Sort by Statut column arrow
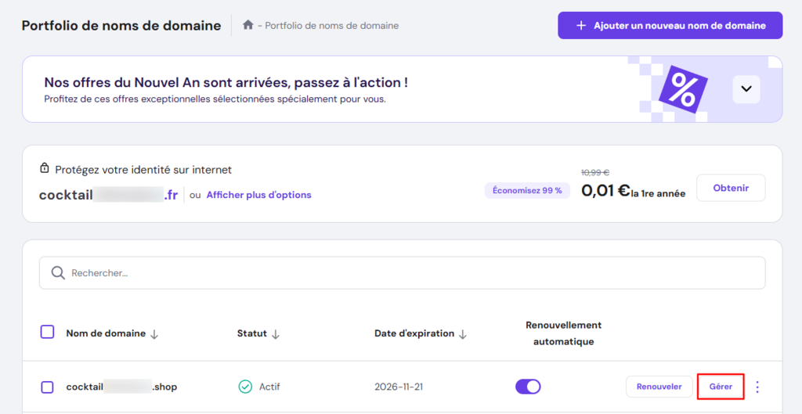Screen dimensions: 802x414 (276, 334)
